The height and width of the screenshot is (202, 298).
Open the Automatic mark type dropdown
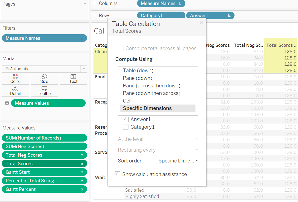coord(83,69)
